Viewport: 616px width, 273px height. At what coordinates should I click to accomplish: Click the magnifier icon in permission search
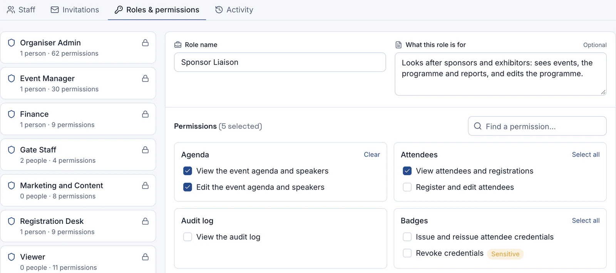(x=478, y=126)
